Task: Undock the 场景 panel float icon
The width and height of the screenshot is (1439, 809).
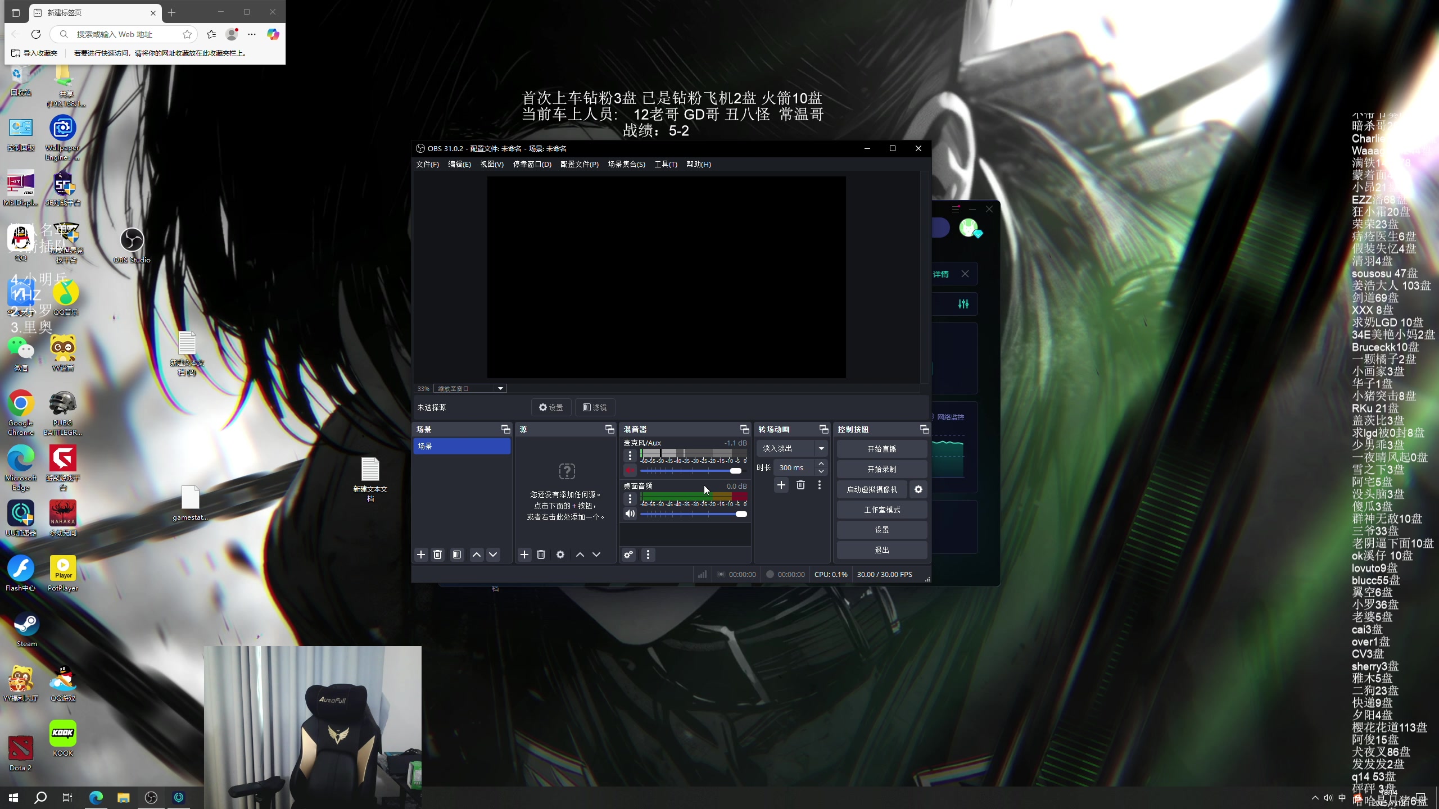Action: (506, 429)
